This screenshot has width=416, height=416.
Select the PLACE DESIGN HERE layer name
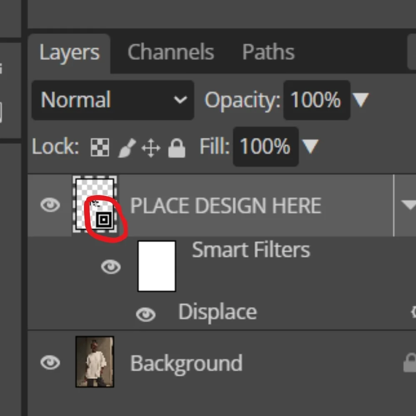pyautogui.click(x=226, y=206)
